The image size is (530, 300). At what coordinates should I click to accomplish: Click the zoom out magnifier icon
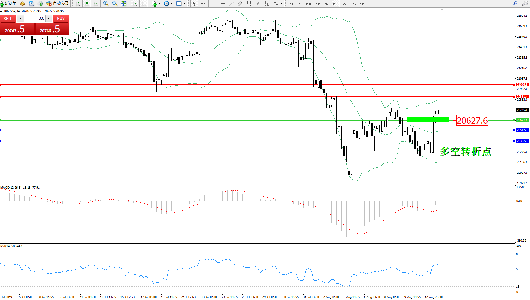click(x=115, y=3)
